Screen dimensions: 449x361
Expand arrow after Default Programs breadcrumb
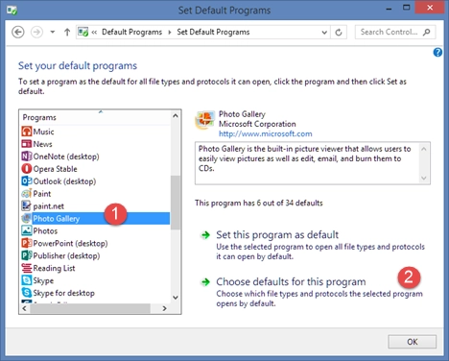(x=170, y=33)
